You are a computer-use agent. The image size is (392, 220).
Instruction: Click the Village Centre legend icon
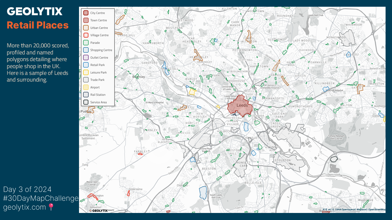(x=86, y=35)
